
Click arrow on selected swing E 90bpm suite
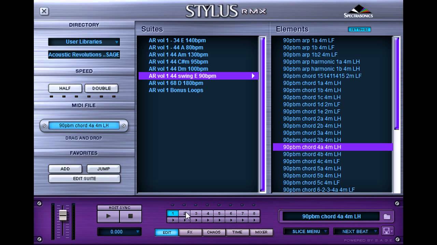point(253,76)
